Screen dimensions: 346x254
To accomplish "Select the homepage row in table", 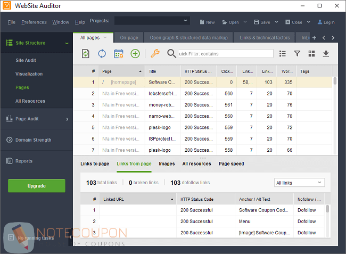I will tap(203, 82).
